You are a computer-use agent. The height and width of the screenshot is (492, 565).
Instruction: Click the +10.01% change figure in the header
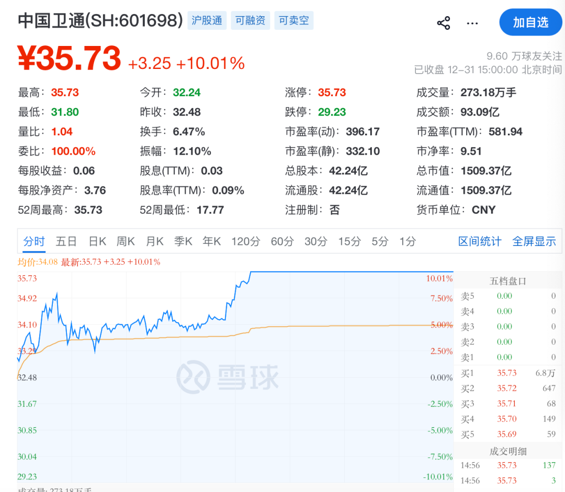pyautogui.click(x=210, y=63)
